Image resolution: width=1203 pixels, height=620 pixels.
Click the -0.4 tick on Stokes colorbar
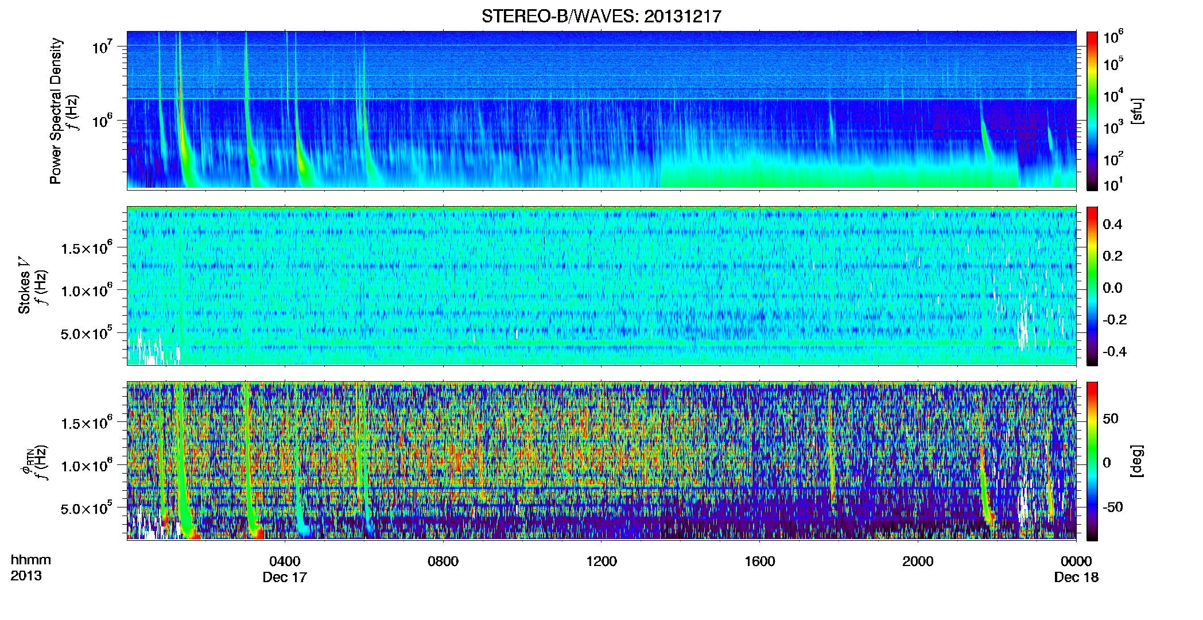point(1115,351)
